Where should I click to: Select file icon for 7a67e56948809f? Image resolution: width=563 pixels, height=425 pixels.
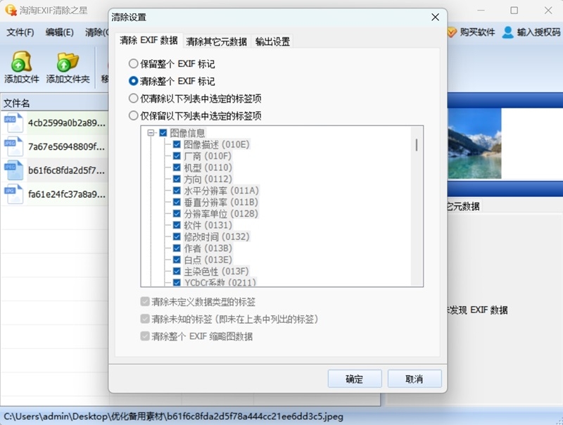click(13, 146)
